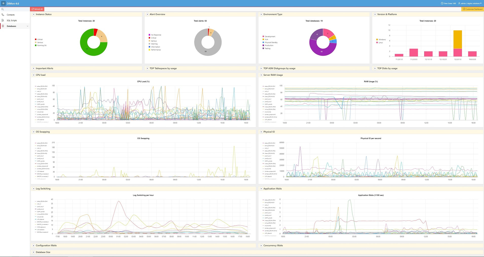Screen dimensions: 484x257
Task: Click the Contacts phone icon
Action: click(x=3, y=15)
